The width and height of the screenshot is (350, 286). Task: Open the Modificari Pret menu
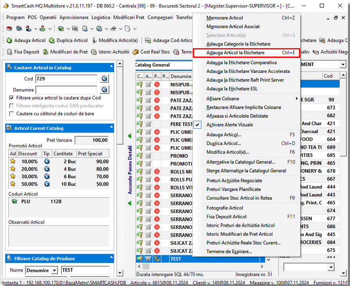tap(129, 18)
